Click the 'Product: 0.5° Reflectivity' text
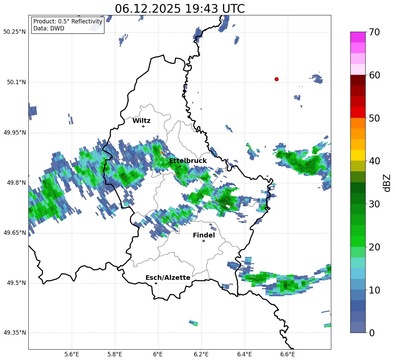The width and height of the screenshot is (395, 361). tap(68, 21)
